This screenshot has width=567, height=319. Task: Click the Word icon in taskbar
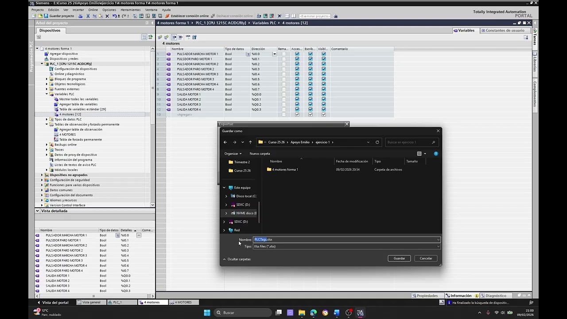[337, 312]
